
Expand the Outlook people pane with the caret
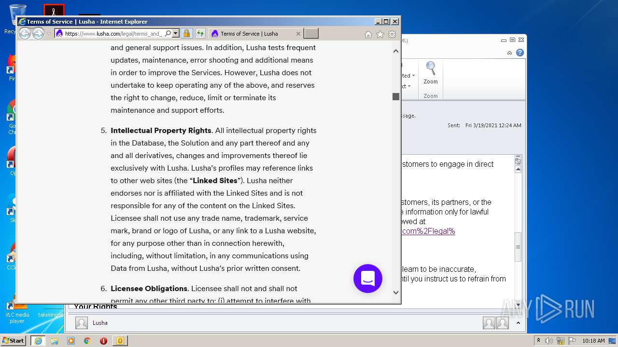coord(518,323)
